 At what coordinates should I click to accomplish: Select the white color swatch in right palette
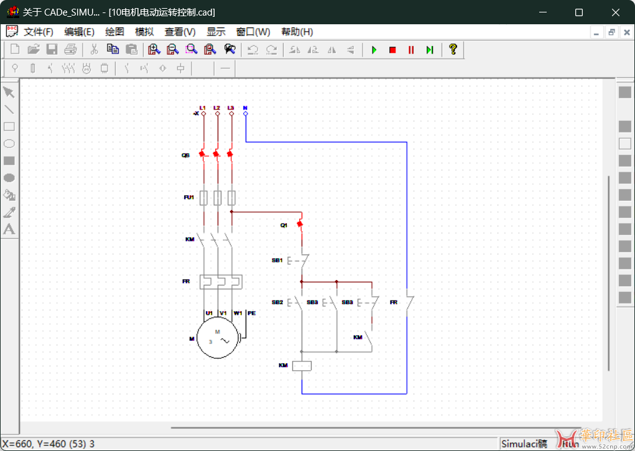[625, 144]
